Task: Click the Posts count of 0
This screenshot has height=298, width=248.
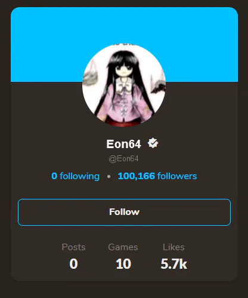Action: tap(73, 264)
